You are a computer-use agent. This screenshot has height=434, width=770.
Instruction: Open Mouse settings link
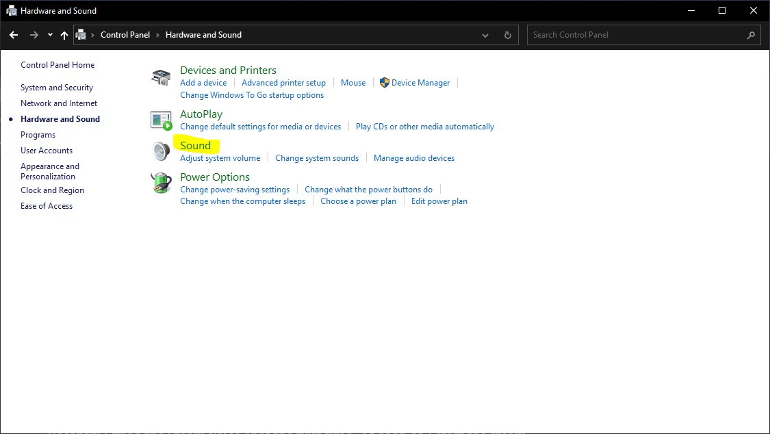353,82
